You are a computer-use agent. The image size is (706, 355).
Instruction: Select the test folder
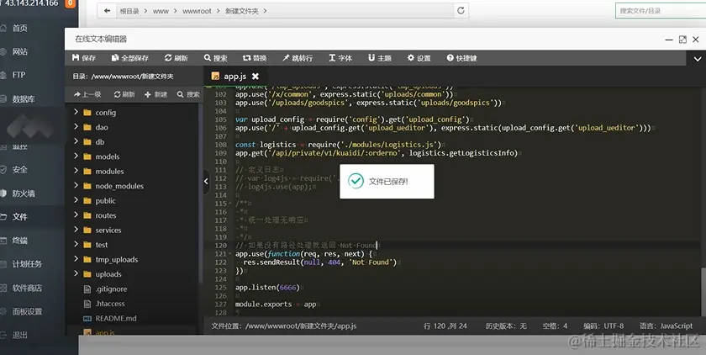(x=102, y=245)
